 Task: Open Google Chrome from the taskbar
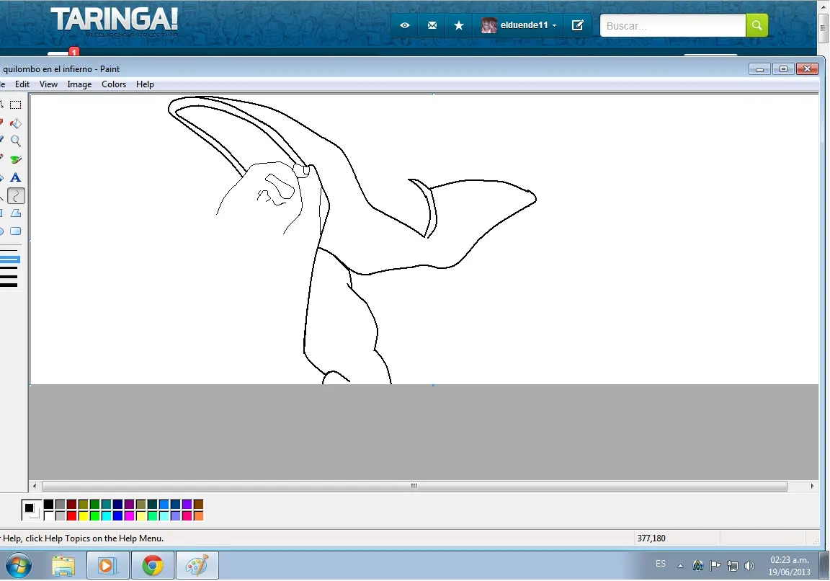[152, 566]
